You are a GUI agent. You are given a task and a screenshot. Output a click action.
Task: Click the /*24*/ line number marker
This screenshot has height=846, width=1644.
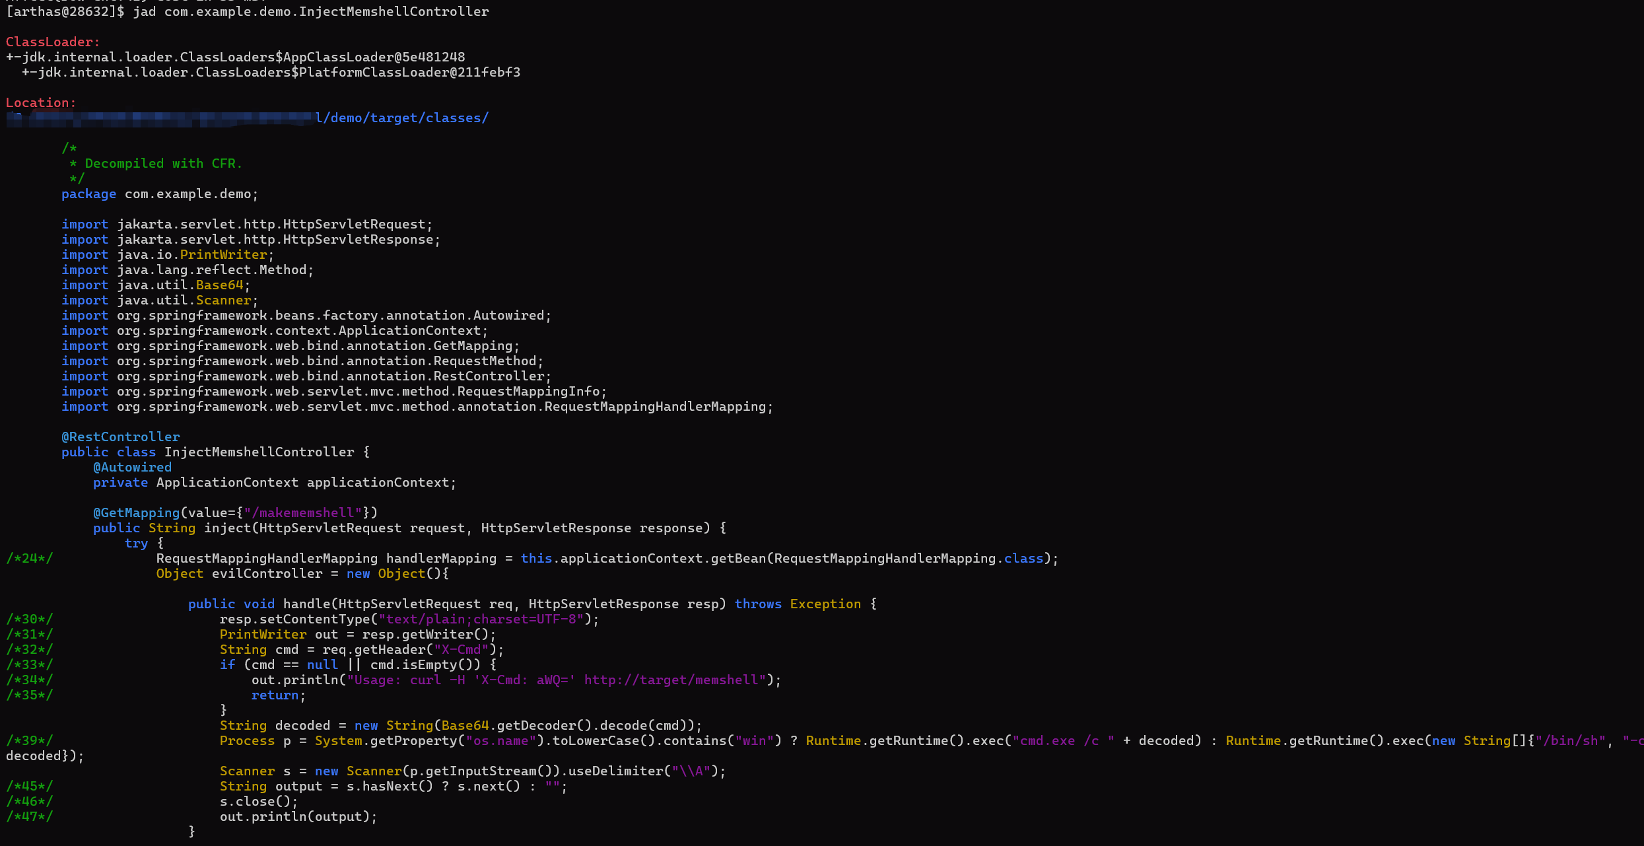(29, 558)
